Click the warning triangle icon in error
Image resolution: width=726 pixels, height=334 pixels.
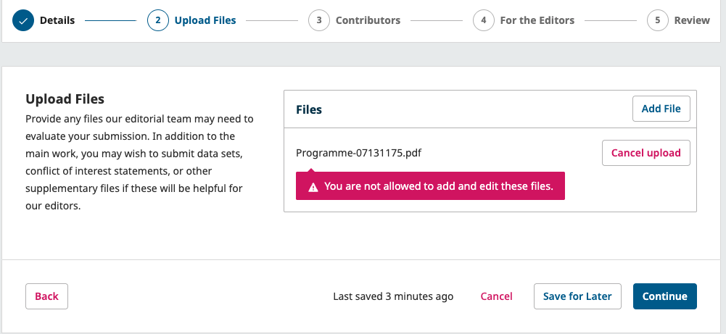tap(313, 187)
